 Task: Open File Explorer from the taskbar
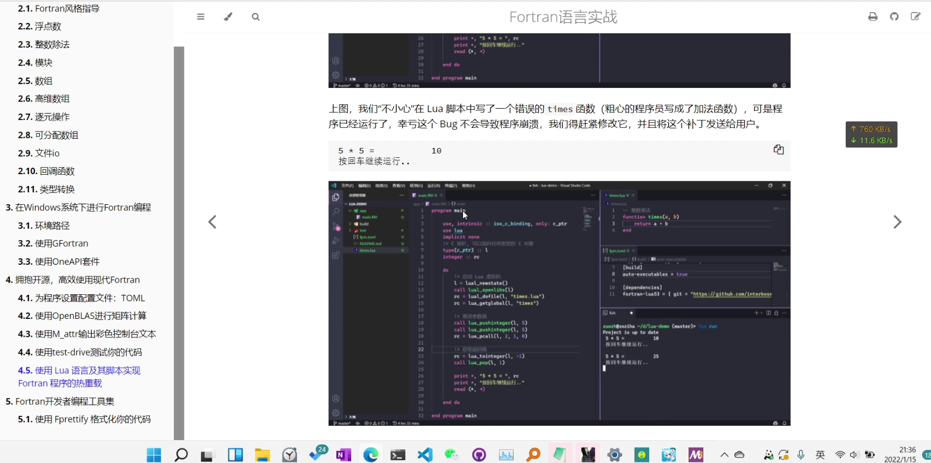(262, 455)
